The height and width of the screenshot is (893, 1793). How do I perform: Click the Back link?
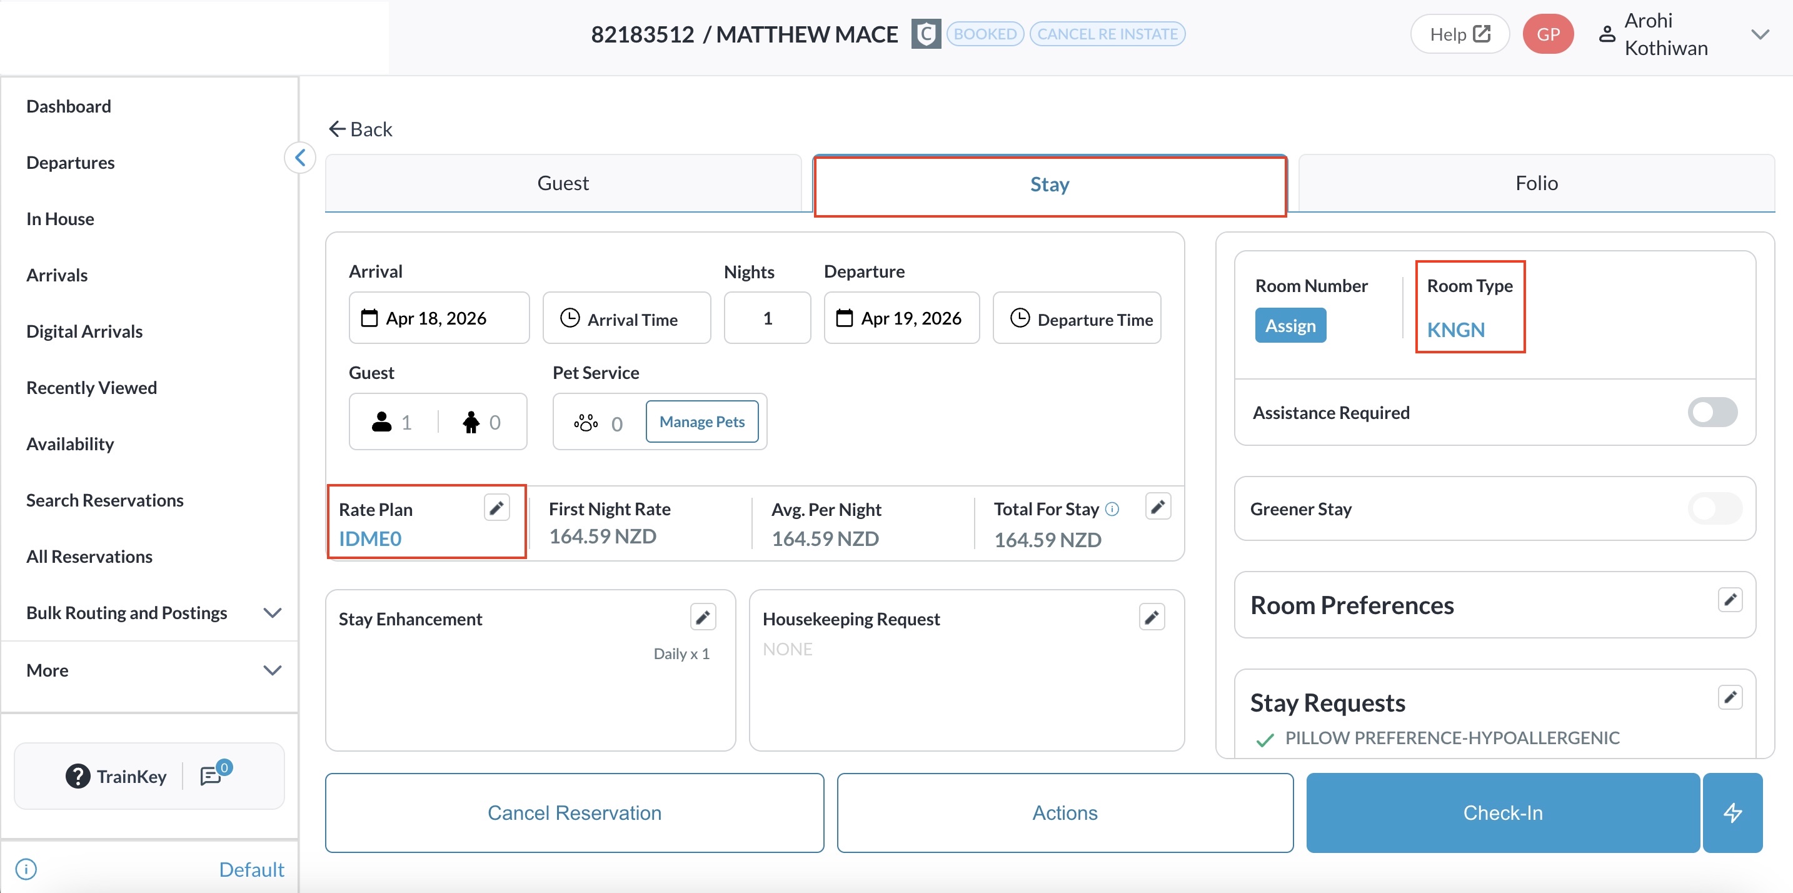click(361, 129)
